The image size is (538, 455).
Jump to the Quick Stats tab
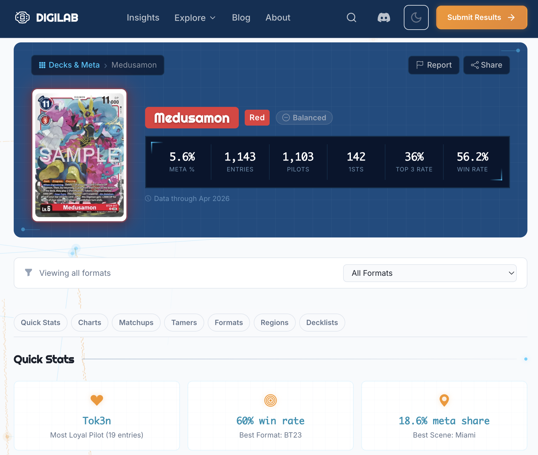pyautogui.click(x=40, y=323)
